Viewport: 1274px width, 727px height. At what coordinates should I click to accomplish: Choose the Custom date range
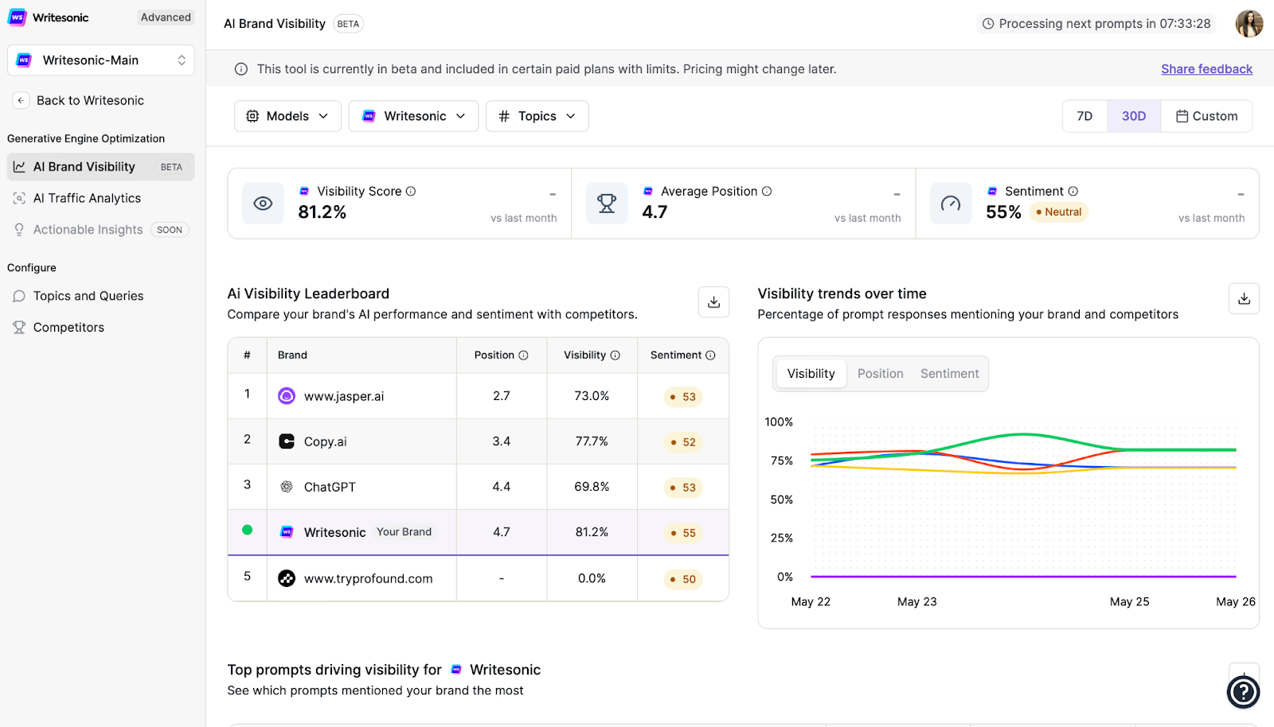tap(1207, 116)
